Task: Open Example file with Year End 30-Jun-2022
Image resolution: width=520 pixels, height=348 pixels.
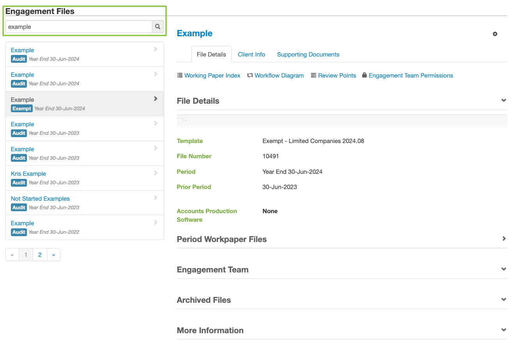Action: (85, 227)
